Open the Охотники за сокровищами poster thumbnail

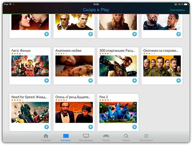[x=162, y=66]
